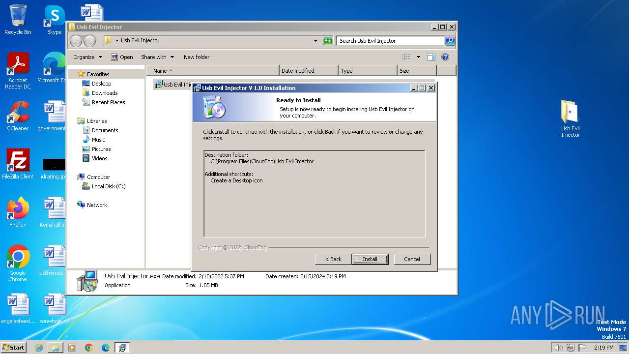Open the Windows Start menu
Viewport: 629px width, 354px height.
point(13,347)
